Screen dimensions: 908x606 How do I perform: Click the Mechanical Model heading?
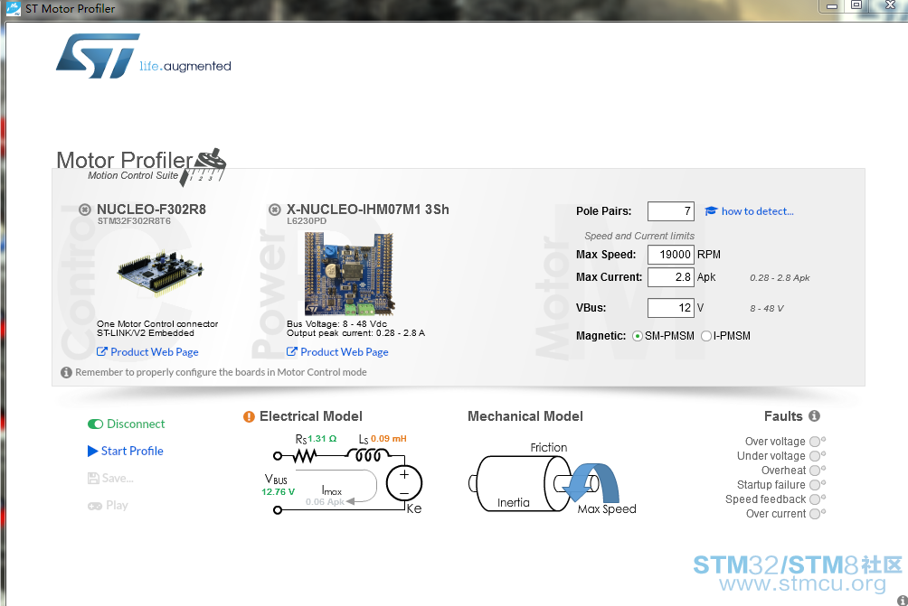pos(525,416)
